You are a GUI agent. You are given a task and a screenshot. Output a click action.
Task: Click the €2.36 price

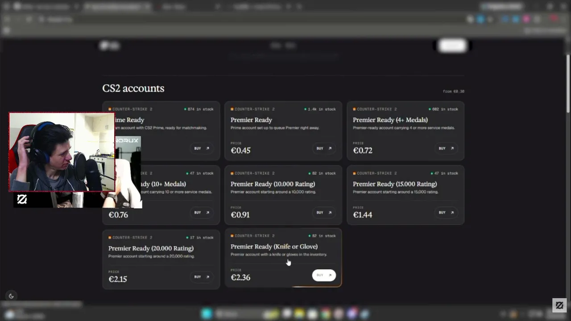[x=240, y=277]
